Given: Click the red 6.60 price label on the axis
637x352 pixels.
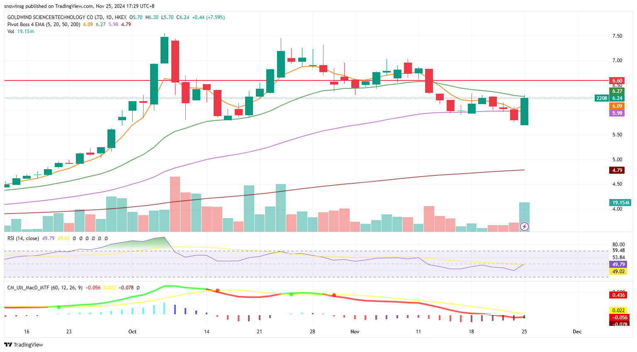Looking at the screenshot, I should tap(617, 81).
